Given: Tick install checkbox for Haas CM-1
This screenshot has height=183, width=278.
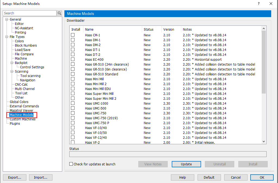Looking at the screenshot, I should (x=73, y=35).
